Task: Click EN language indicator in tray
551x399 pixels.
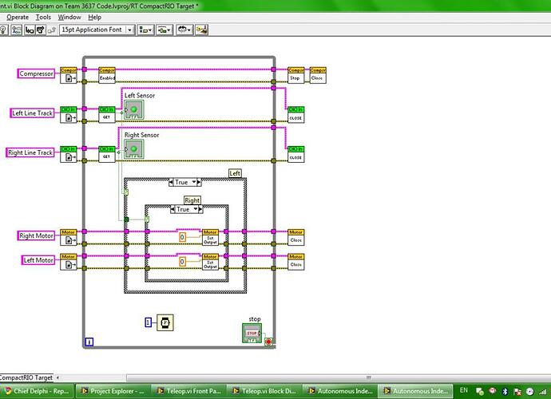Action: 464,390
